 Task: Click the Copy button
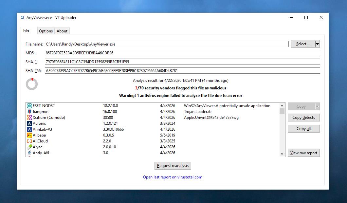tap(301, 106)
